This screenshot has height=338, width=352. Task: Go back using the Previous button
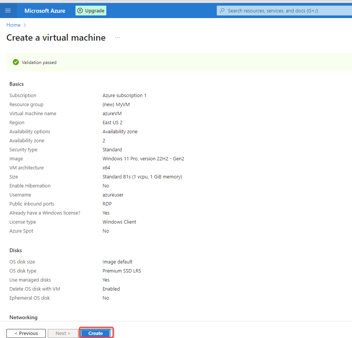pyautogui.click(x=26, y=333)
